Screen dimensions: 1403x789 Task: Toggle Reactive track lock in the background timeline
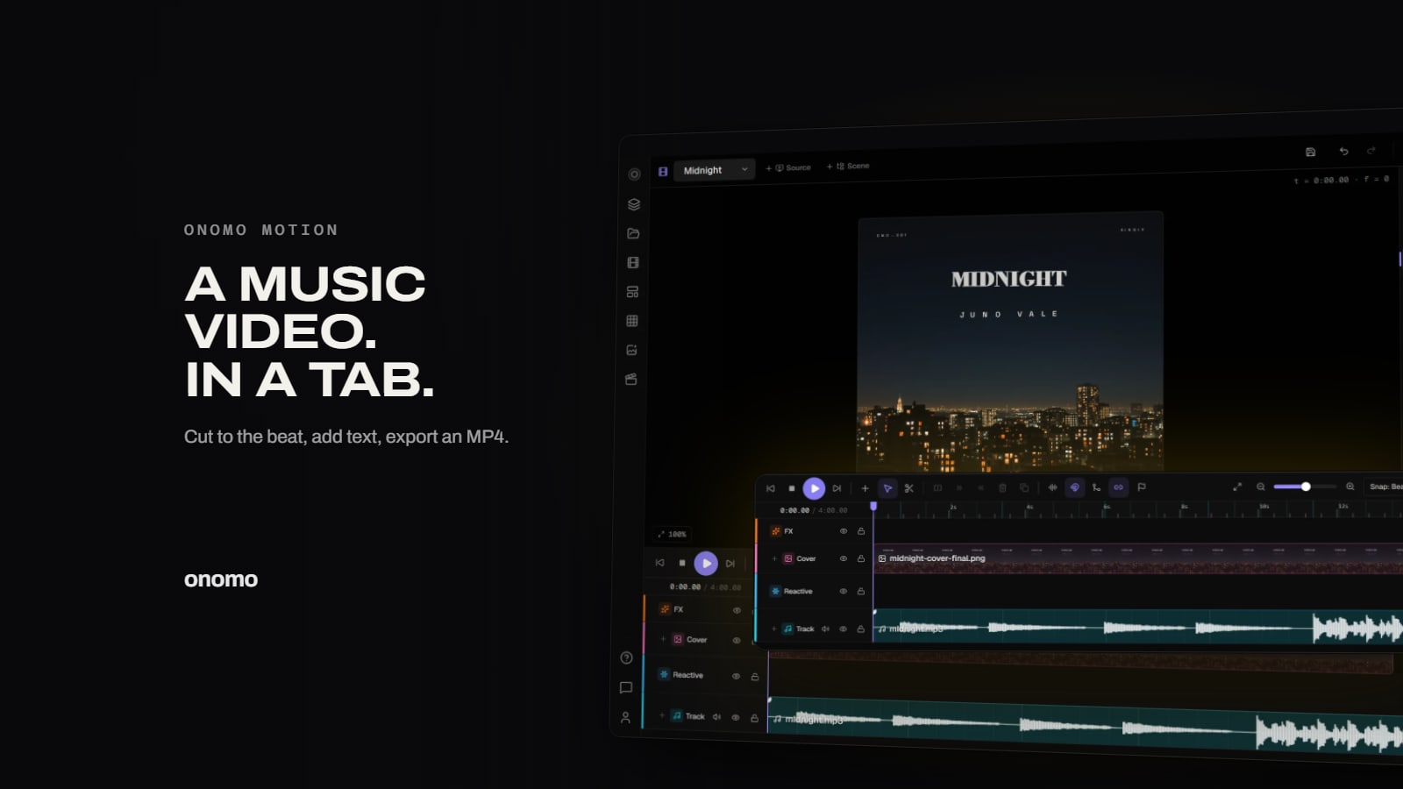point(754,676)
